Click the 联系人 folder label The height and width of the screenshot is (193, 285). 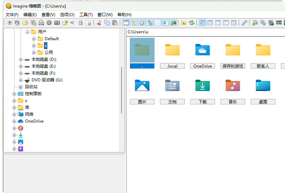[263, 66]
